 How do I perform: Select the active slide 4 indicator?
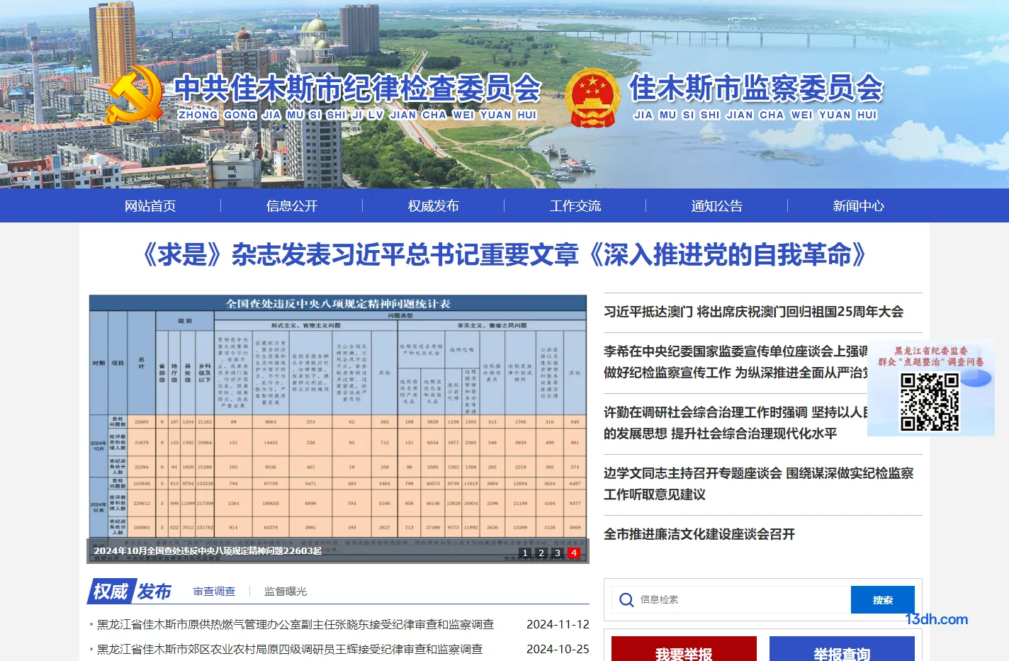point(574,553)
